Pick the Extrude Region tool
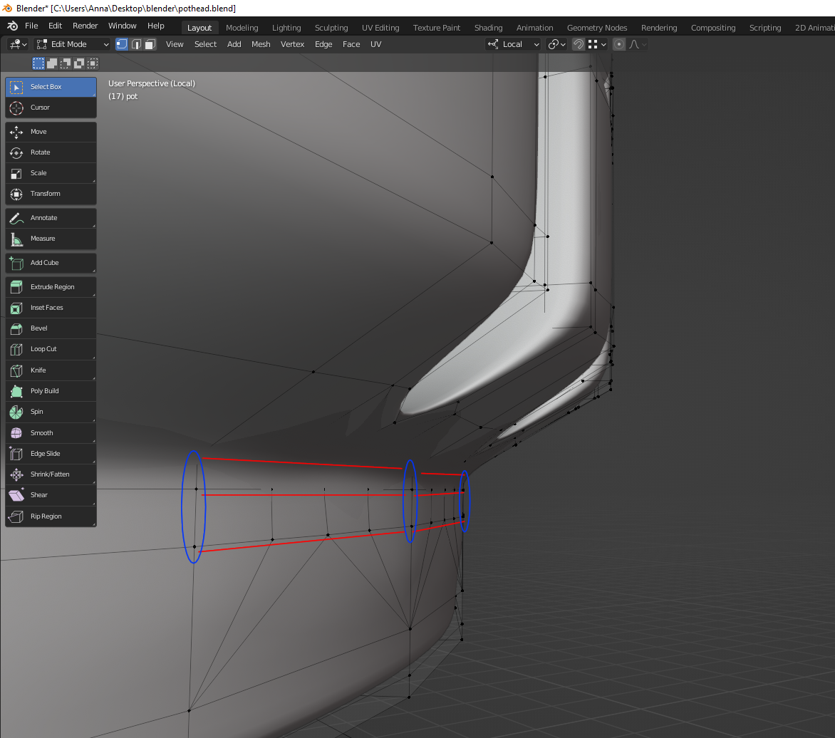Viewport: 835px width, 738px height. (51, 287)
